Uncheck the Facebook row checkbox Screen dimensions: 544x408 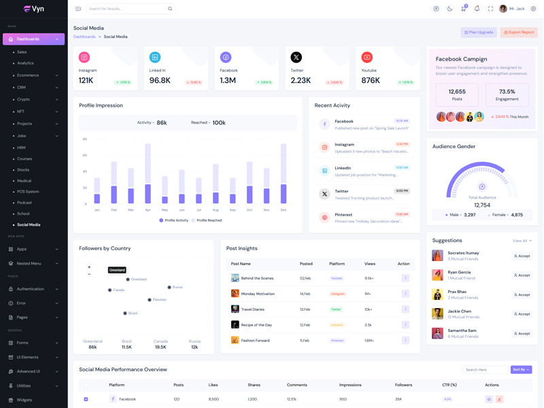coord(86,399)
